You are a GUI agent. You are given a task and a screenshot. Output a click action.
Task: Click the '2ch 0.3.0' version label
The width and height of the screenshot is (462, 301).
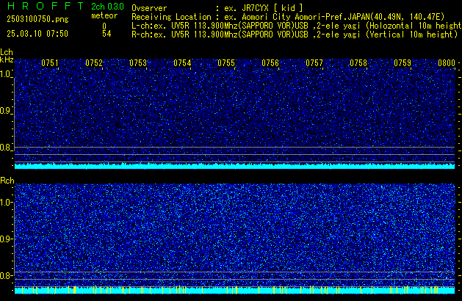pyautogui.click(x=107, y=7)
